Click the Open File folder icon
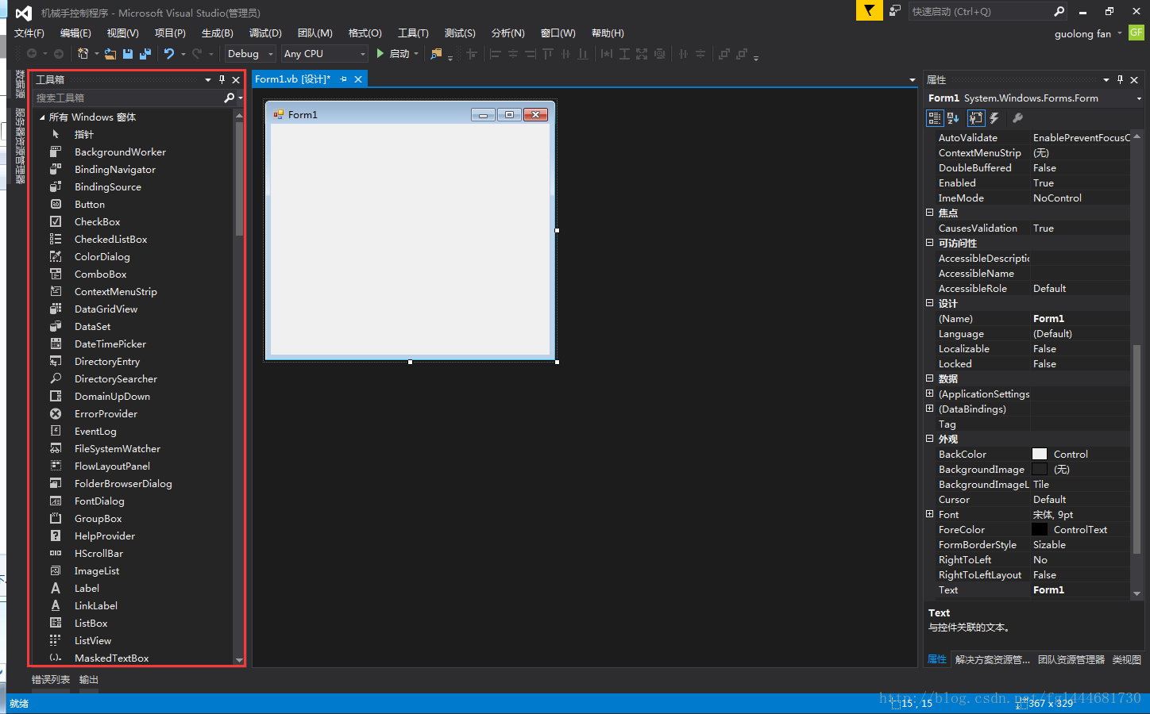 click(x=110, y=53)
